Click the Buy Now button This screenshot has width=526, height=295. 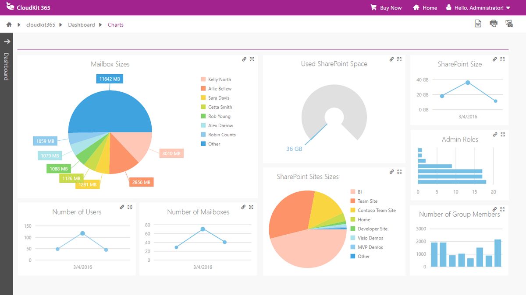tap(386, 7)
